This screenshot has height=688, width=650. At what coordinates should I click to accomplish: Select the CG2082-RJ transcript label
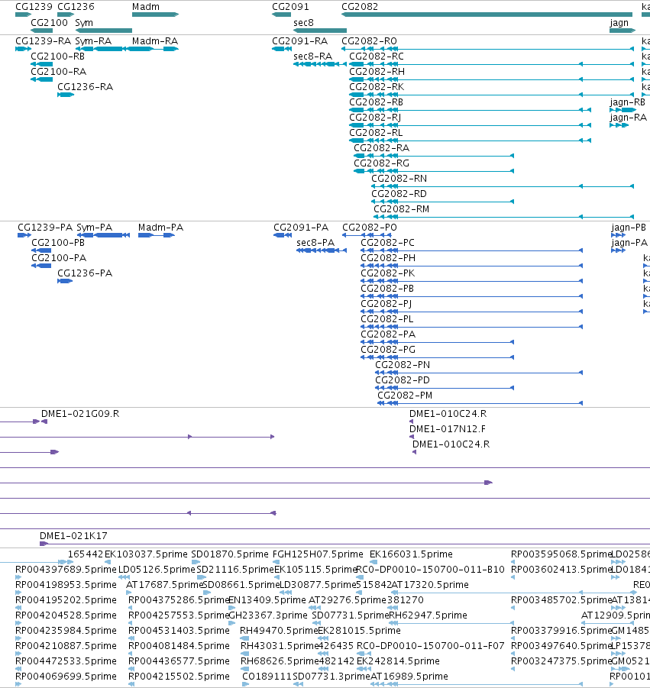375,118
